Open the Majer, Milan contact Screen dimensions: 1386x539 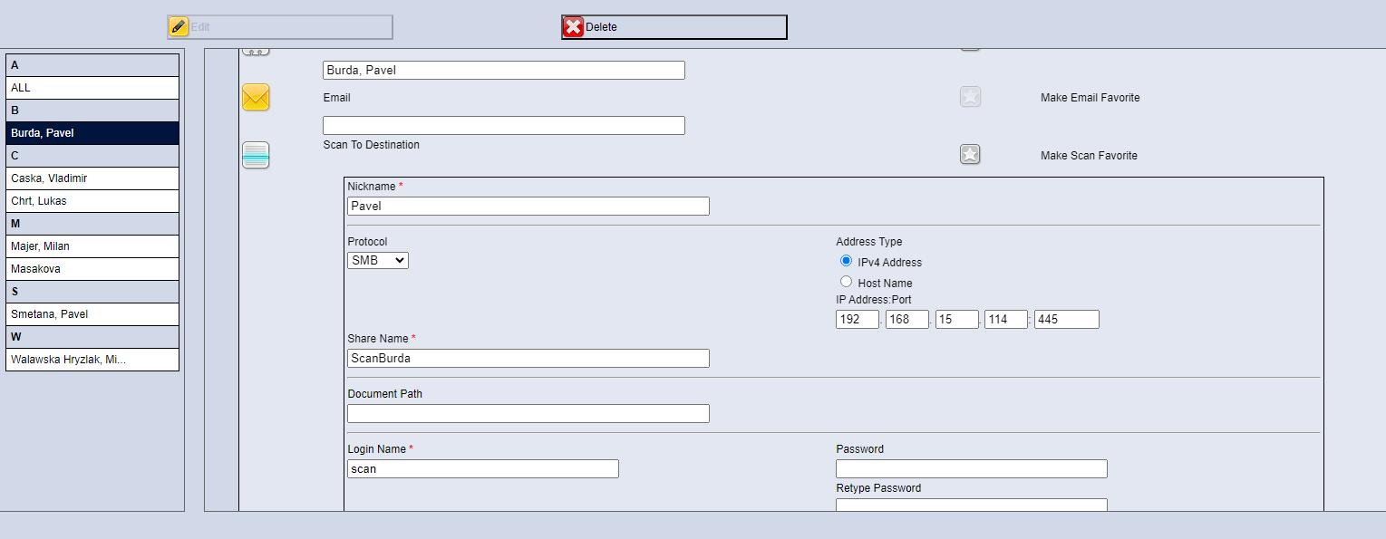pyautogui.click(x=92, y=246)
